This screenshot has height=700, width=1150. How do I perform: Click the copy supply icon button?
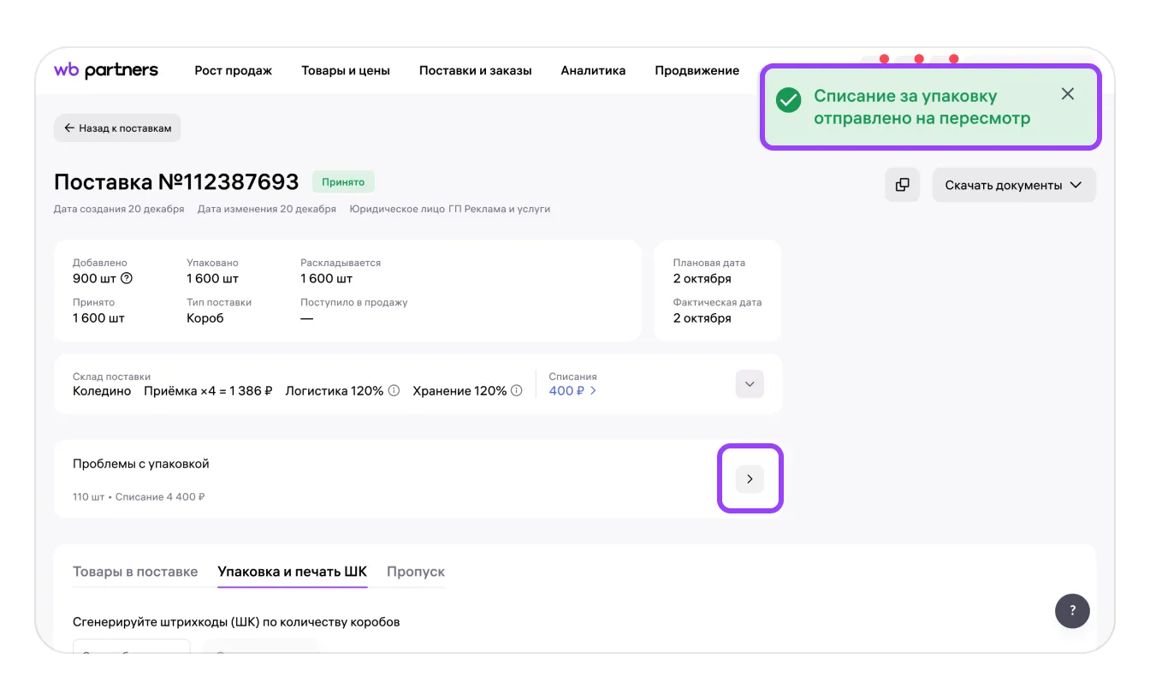[x=902, y=185]
